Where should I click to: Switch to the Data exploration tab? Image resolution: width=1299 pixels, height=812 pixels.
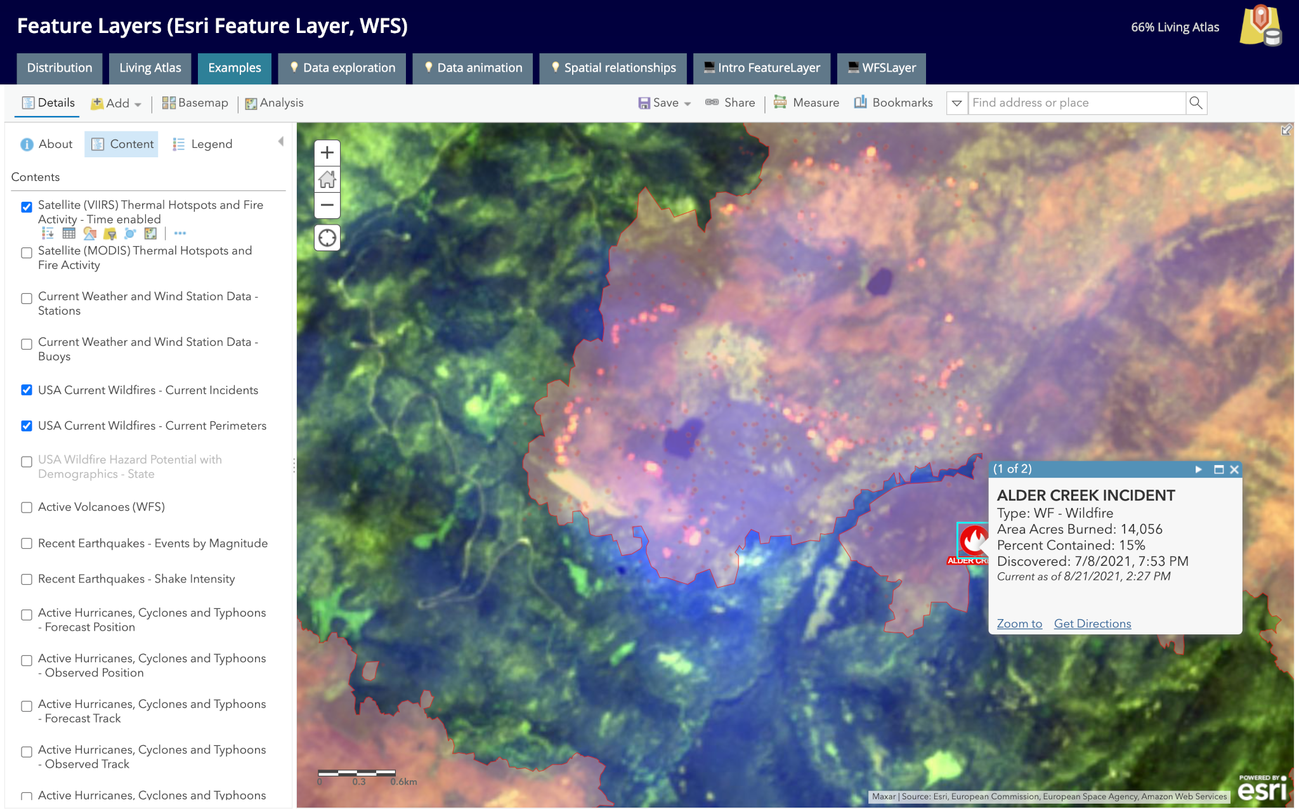coord(343,68)
